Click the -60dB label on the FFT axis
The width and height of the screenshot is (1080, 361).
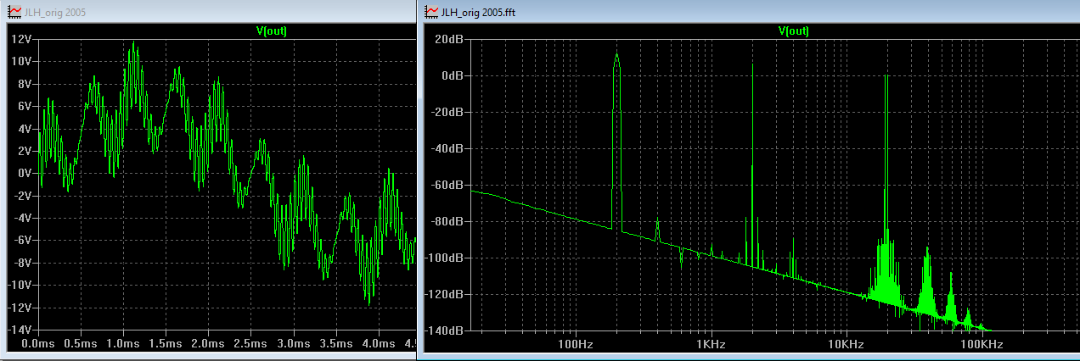pos(448,185)
